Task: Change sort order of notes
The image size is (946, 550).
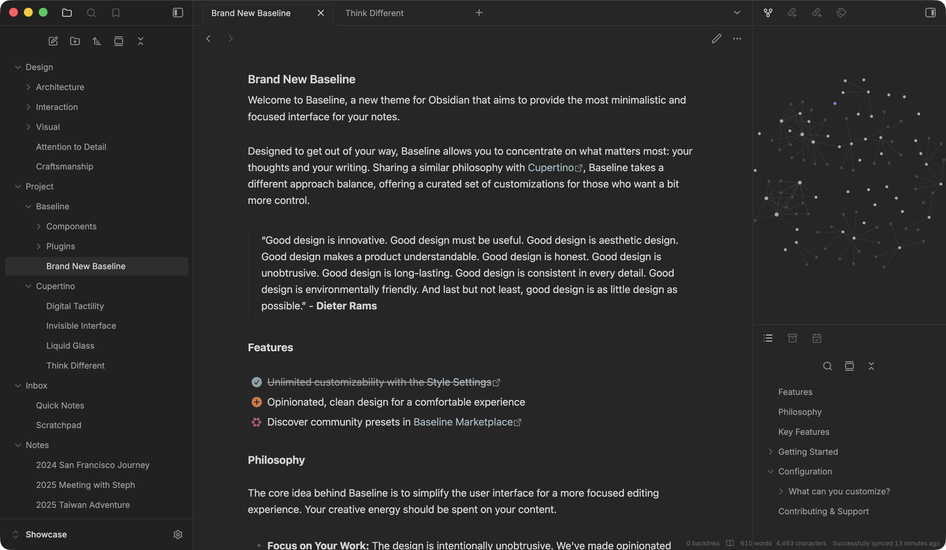Action: [x=97, y=41]
